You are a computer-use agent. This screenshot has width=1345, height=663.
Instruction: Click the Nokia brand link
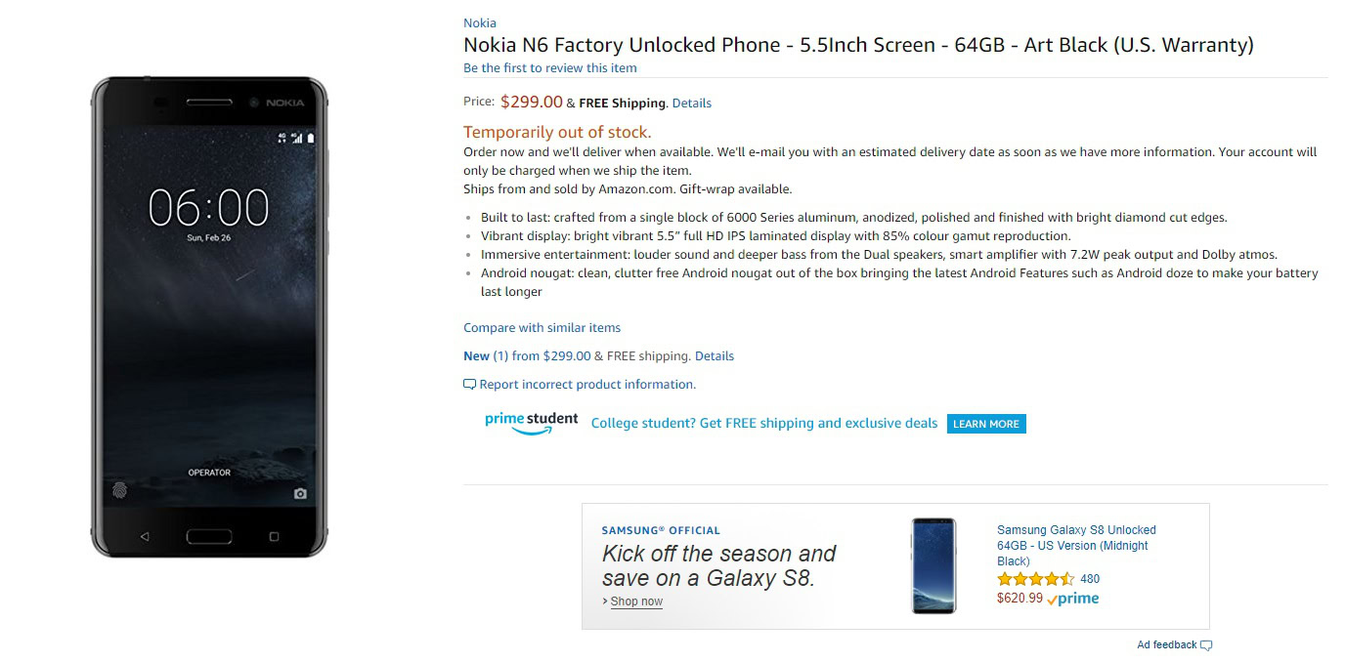point(479,22)
